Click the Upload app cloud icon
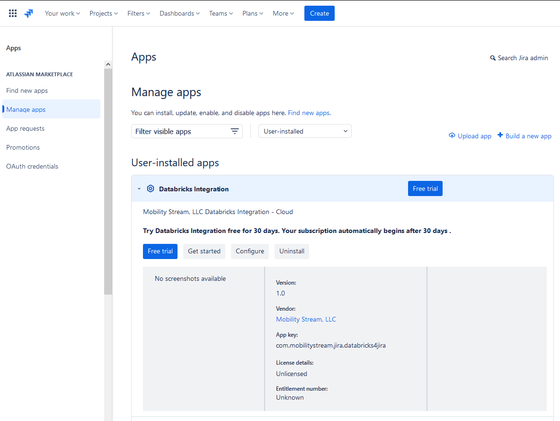560x421 pixels. click(452, 136)
